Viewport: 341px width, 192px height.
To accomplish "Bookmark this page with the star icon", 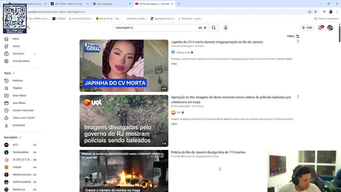I will click(315, 12).
